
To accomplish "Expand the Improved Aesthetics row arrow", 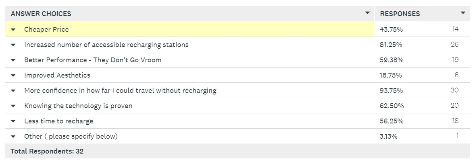I will coord(13,76).
